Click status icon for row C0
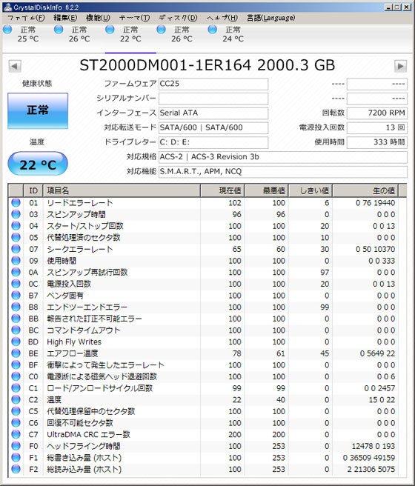This screenshot has height=486, width=415. click(x=16, y=376)
